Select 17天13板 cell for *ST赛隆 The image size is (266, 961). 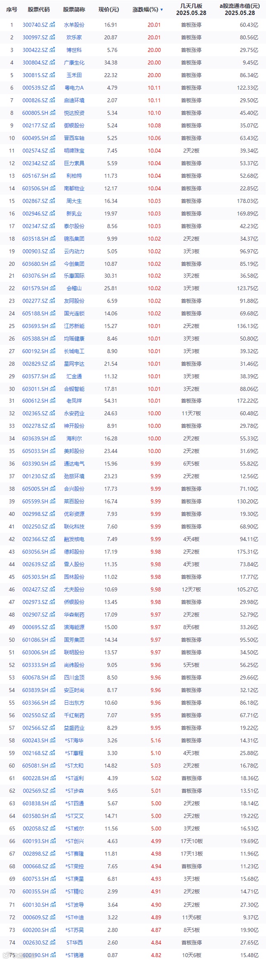click(191, 854)
